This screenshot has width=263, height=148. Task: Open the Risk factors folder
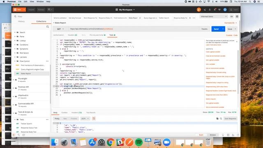(24, 53)
